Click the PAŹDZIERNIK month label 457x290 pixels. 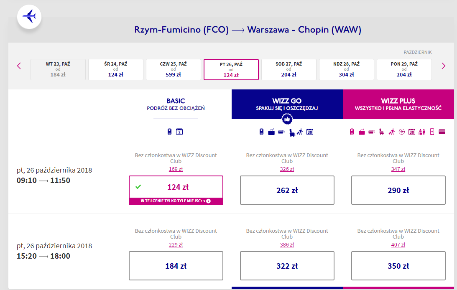pos(418,52)
